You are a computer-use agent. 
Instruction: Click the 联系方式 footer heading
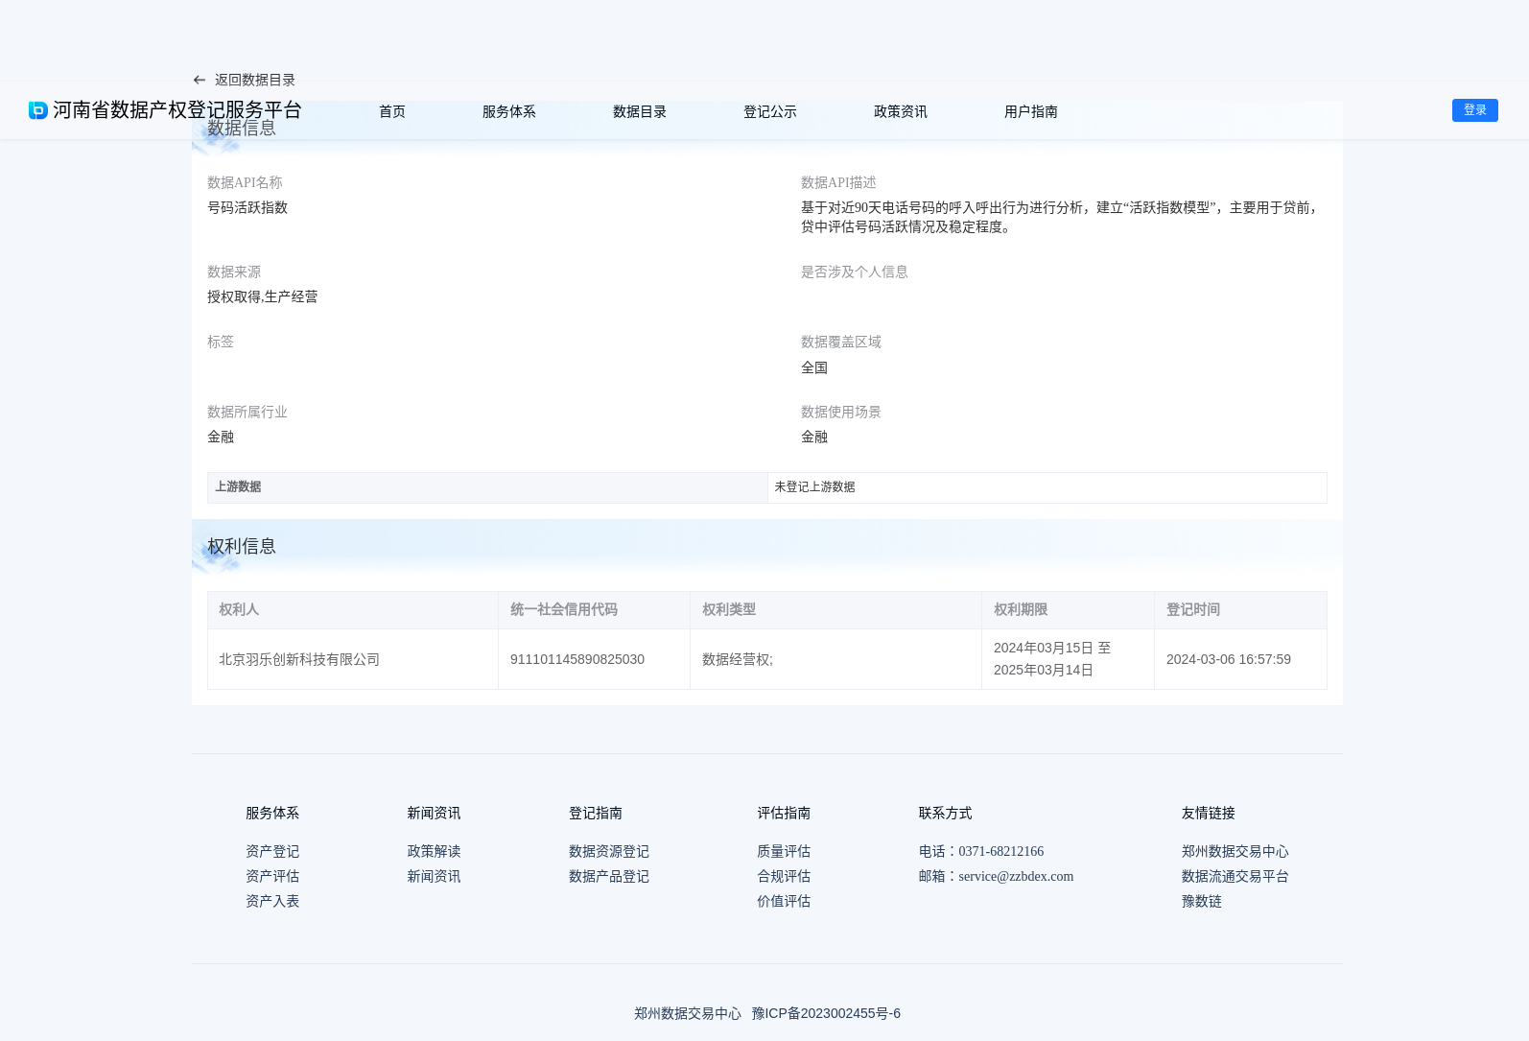[x=946, y=814]
